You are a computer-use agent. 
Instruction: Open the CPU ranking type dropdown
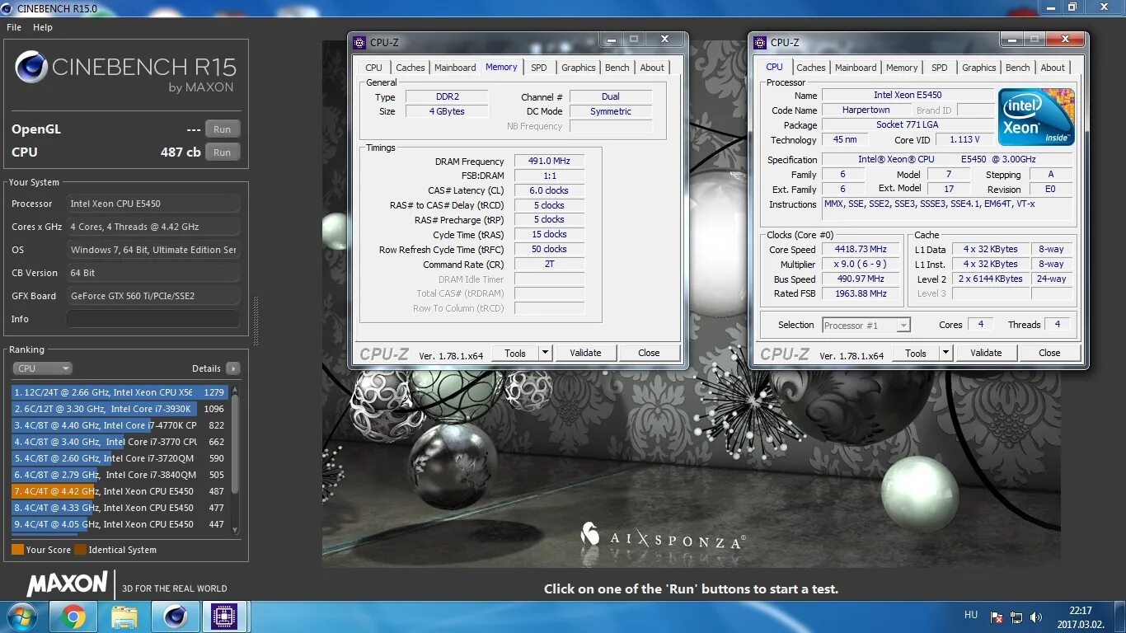(42, 368)
